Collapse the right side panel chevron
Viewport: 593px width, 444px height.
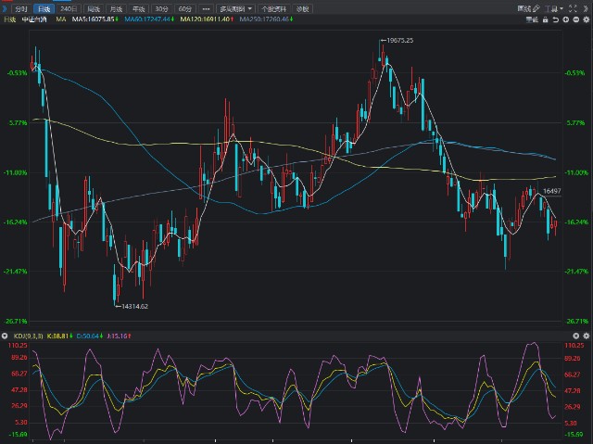point(586,8)
